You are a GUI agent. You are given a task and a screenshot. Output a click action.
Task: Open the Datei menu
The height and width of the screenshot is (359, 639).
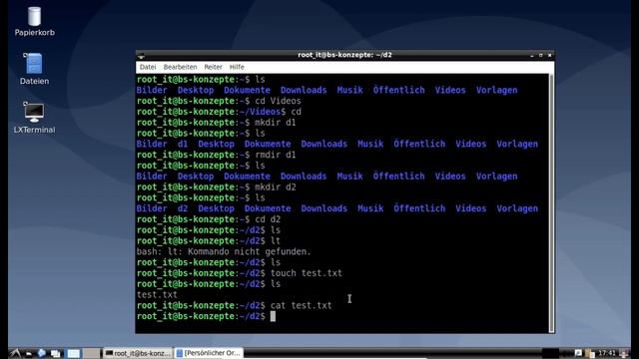coord(148,67)
